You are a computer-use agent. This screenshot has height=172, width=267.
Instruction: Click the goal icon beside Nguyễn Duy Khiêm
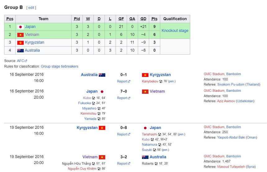point(99,169)
